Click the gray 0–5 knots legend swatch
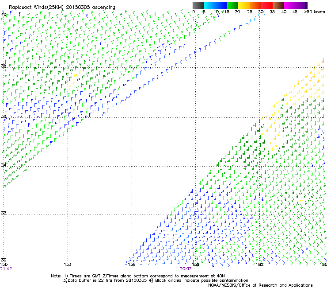Screen dimensions: 327x288 click(x=198, y=5)
